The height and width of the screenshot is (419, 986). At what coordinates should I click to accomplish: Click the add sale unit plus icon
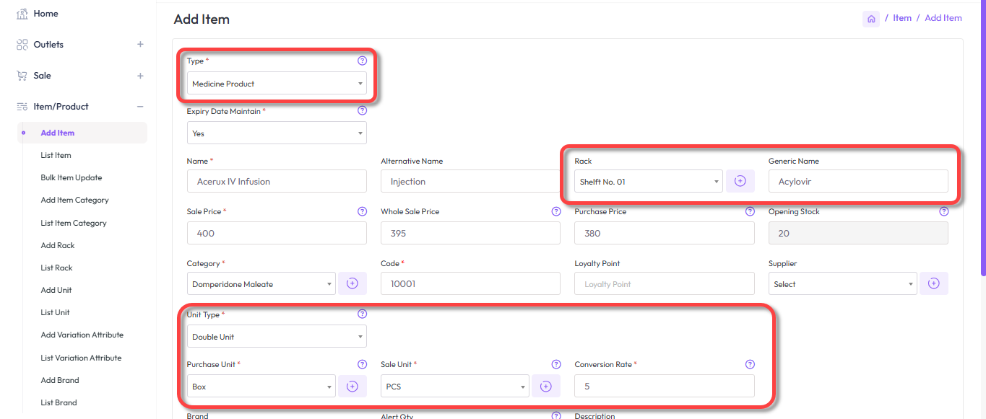(x=546, y=387)
